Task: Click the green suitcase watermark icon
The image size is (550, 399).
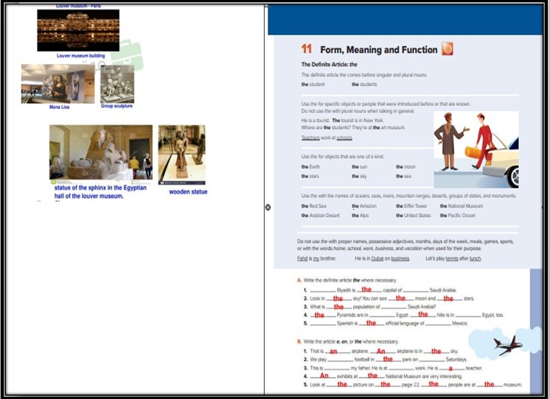Action: click(128, 55)
